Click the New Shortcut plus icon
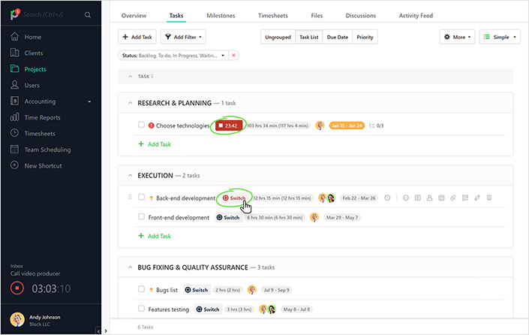529x335 pixels. pyautogui.click(x=15, y=165)
